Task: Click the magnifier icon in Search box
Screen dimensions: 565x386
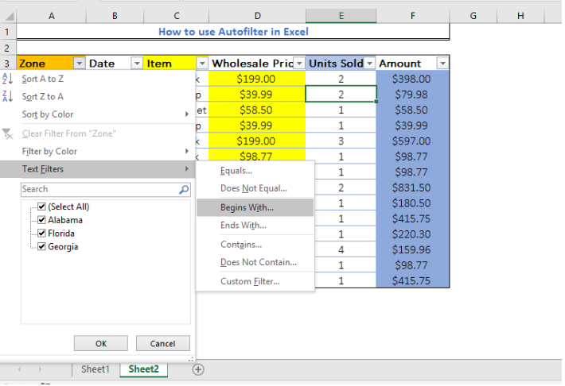Action: coord(184,189)
